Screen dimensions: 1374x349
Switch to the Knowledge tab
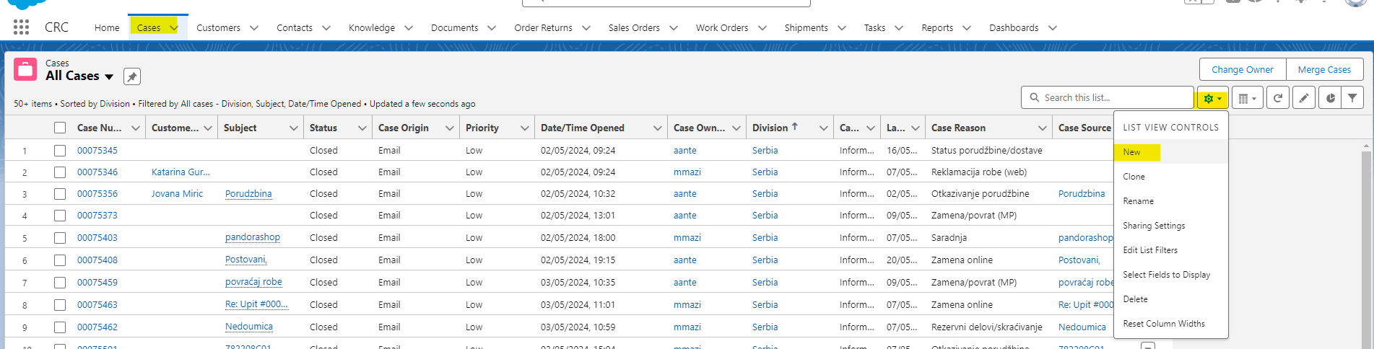(x=371, y=28)
